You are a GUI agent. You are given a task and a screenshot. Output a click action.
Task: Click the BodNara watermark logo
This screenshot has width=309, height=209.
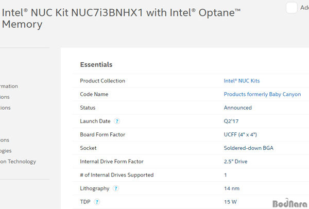click(x=289, y=203)
